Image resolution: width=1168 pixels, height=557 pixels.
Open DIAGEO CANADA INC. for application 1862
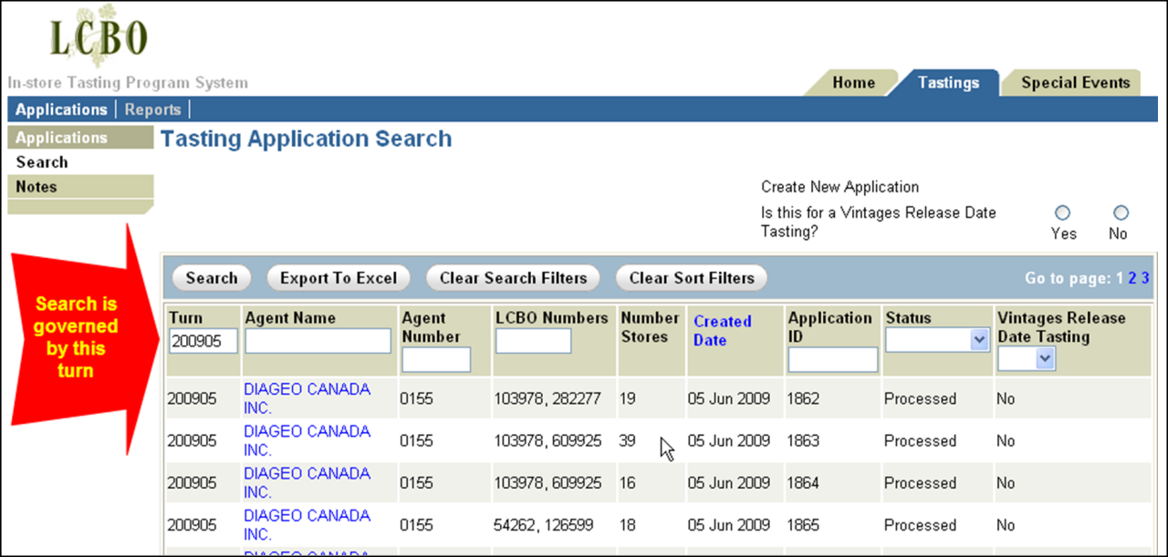(307, 398)
